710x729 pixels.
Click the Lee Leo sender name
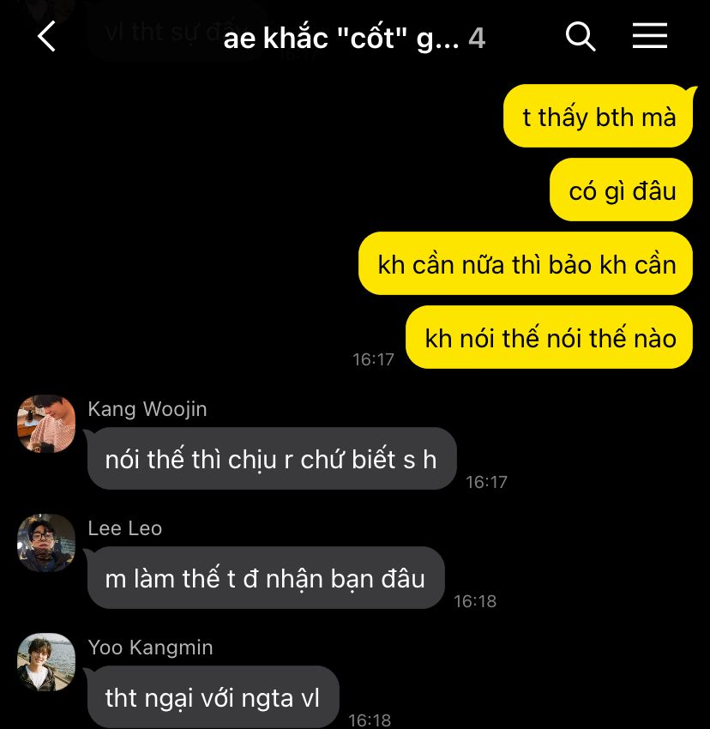tap(125, 528)
